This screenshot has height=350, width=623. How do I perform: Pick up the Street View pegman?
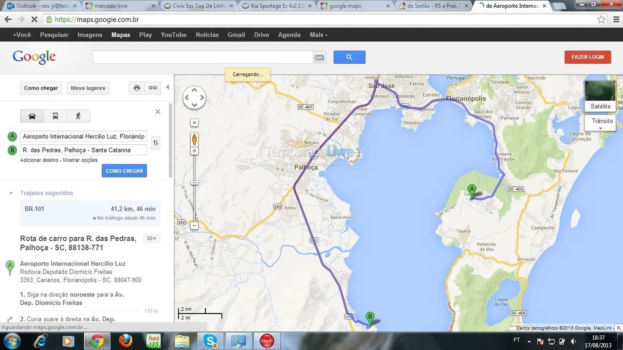coord(194,139)
